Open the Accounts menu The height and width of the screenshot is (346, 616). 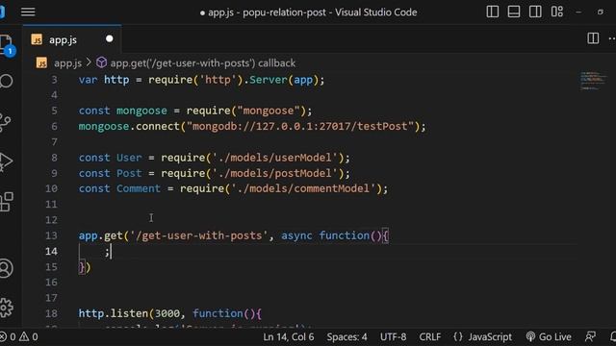tap(6, 268)
